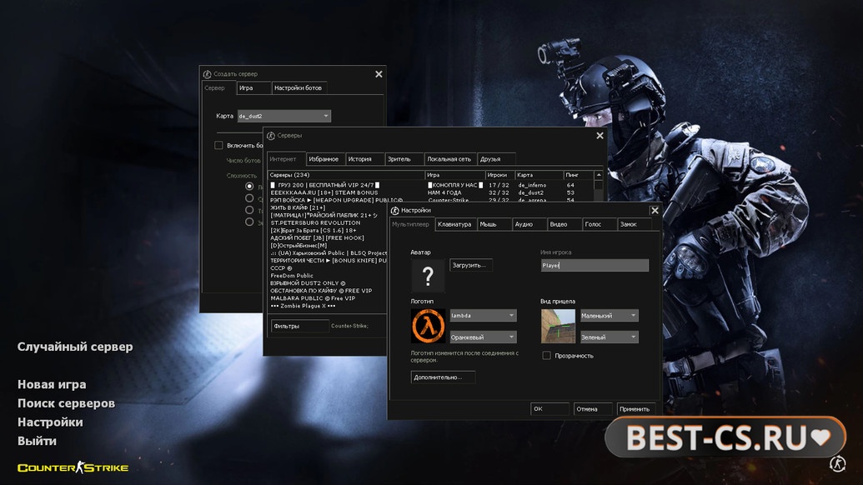863x485 pixels.
Task: Select server Zombie Plague X
Action: point(303,307)
